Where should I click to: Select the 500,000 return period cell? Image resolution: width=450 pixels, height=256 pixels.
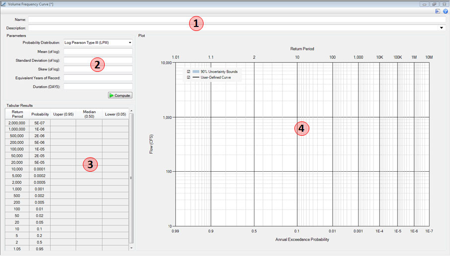pyautogui.click(x=17, y=136)
